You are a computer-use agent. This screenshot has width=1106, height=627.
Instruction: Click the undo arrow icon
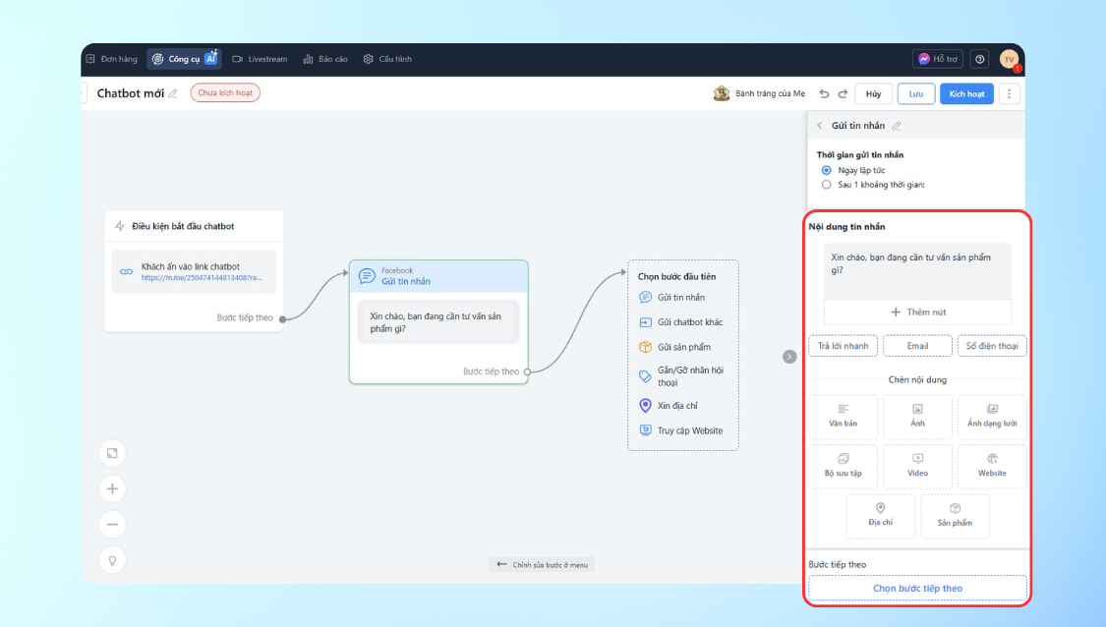pos(824,94)
